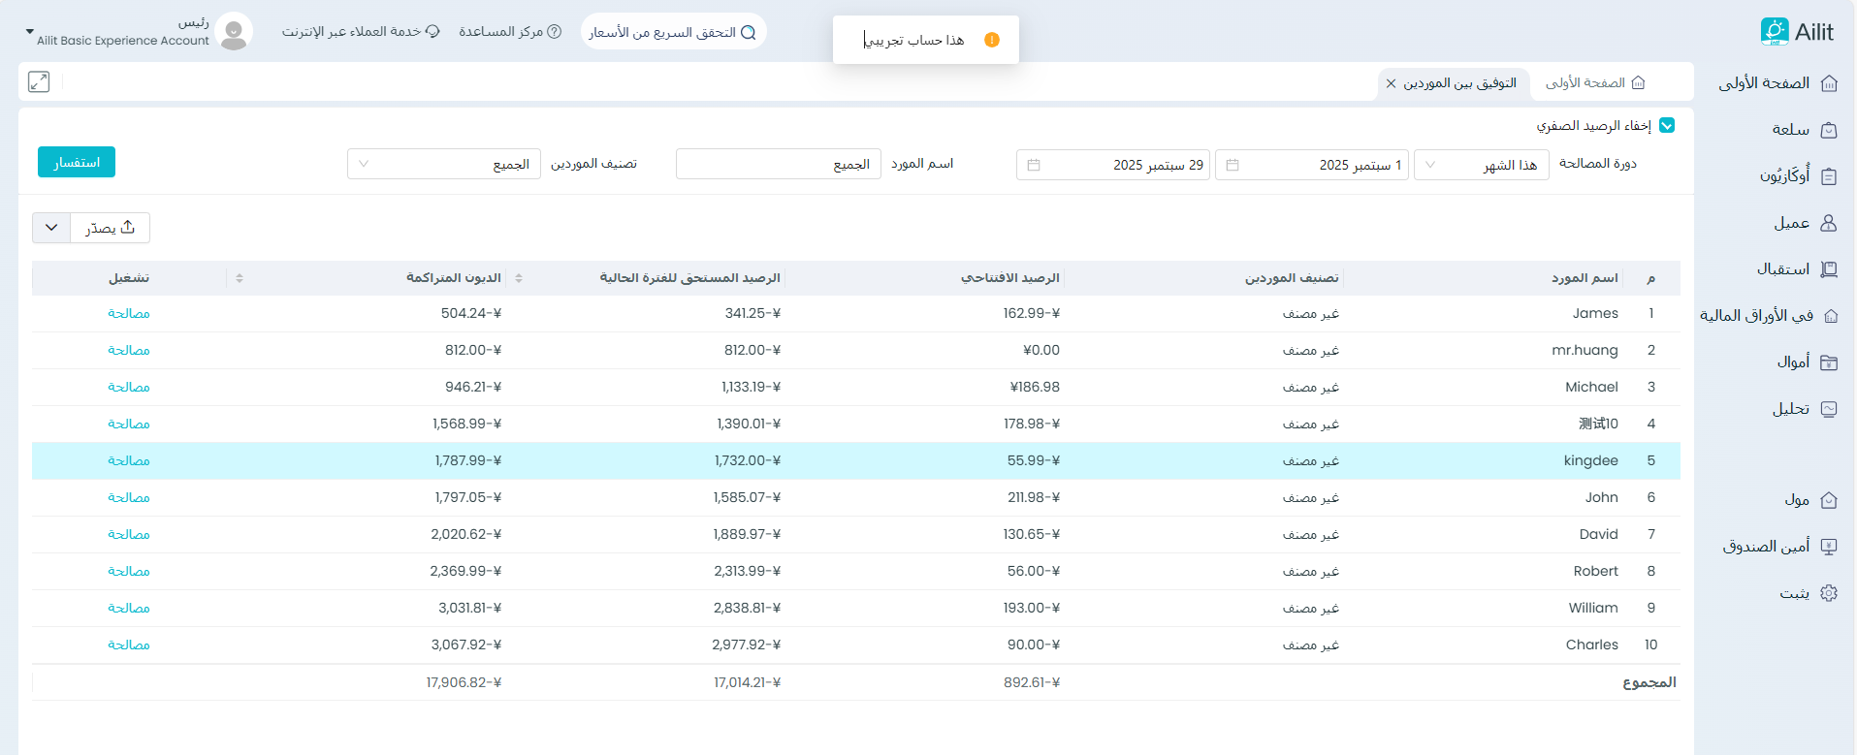
Task: Click مصالحة link for kingdee row
Action: pos(129,460)
